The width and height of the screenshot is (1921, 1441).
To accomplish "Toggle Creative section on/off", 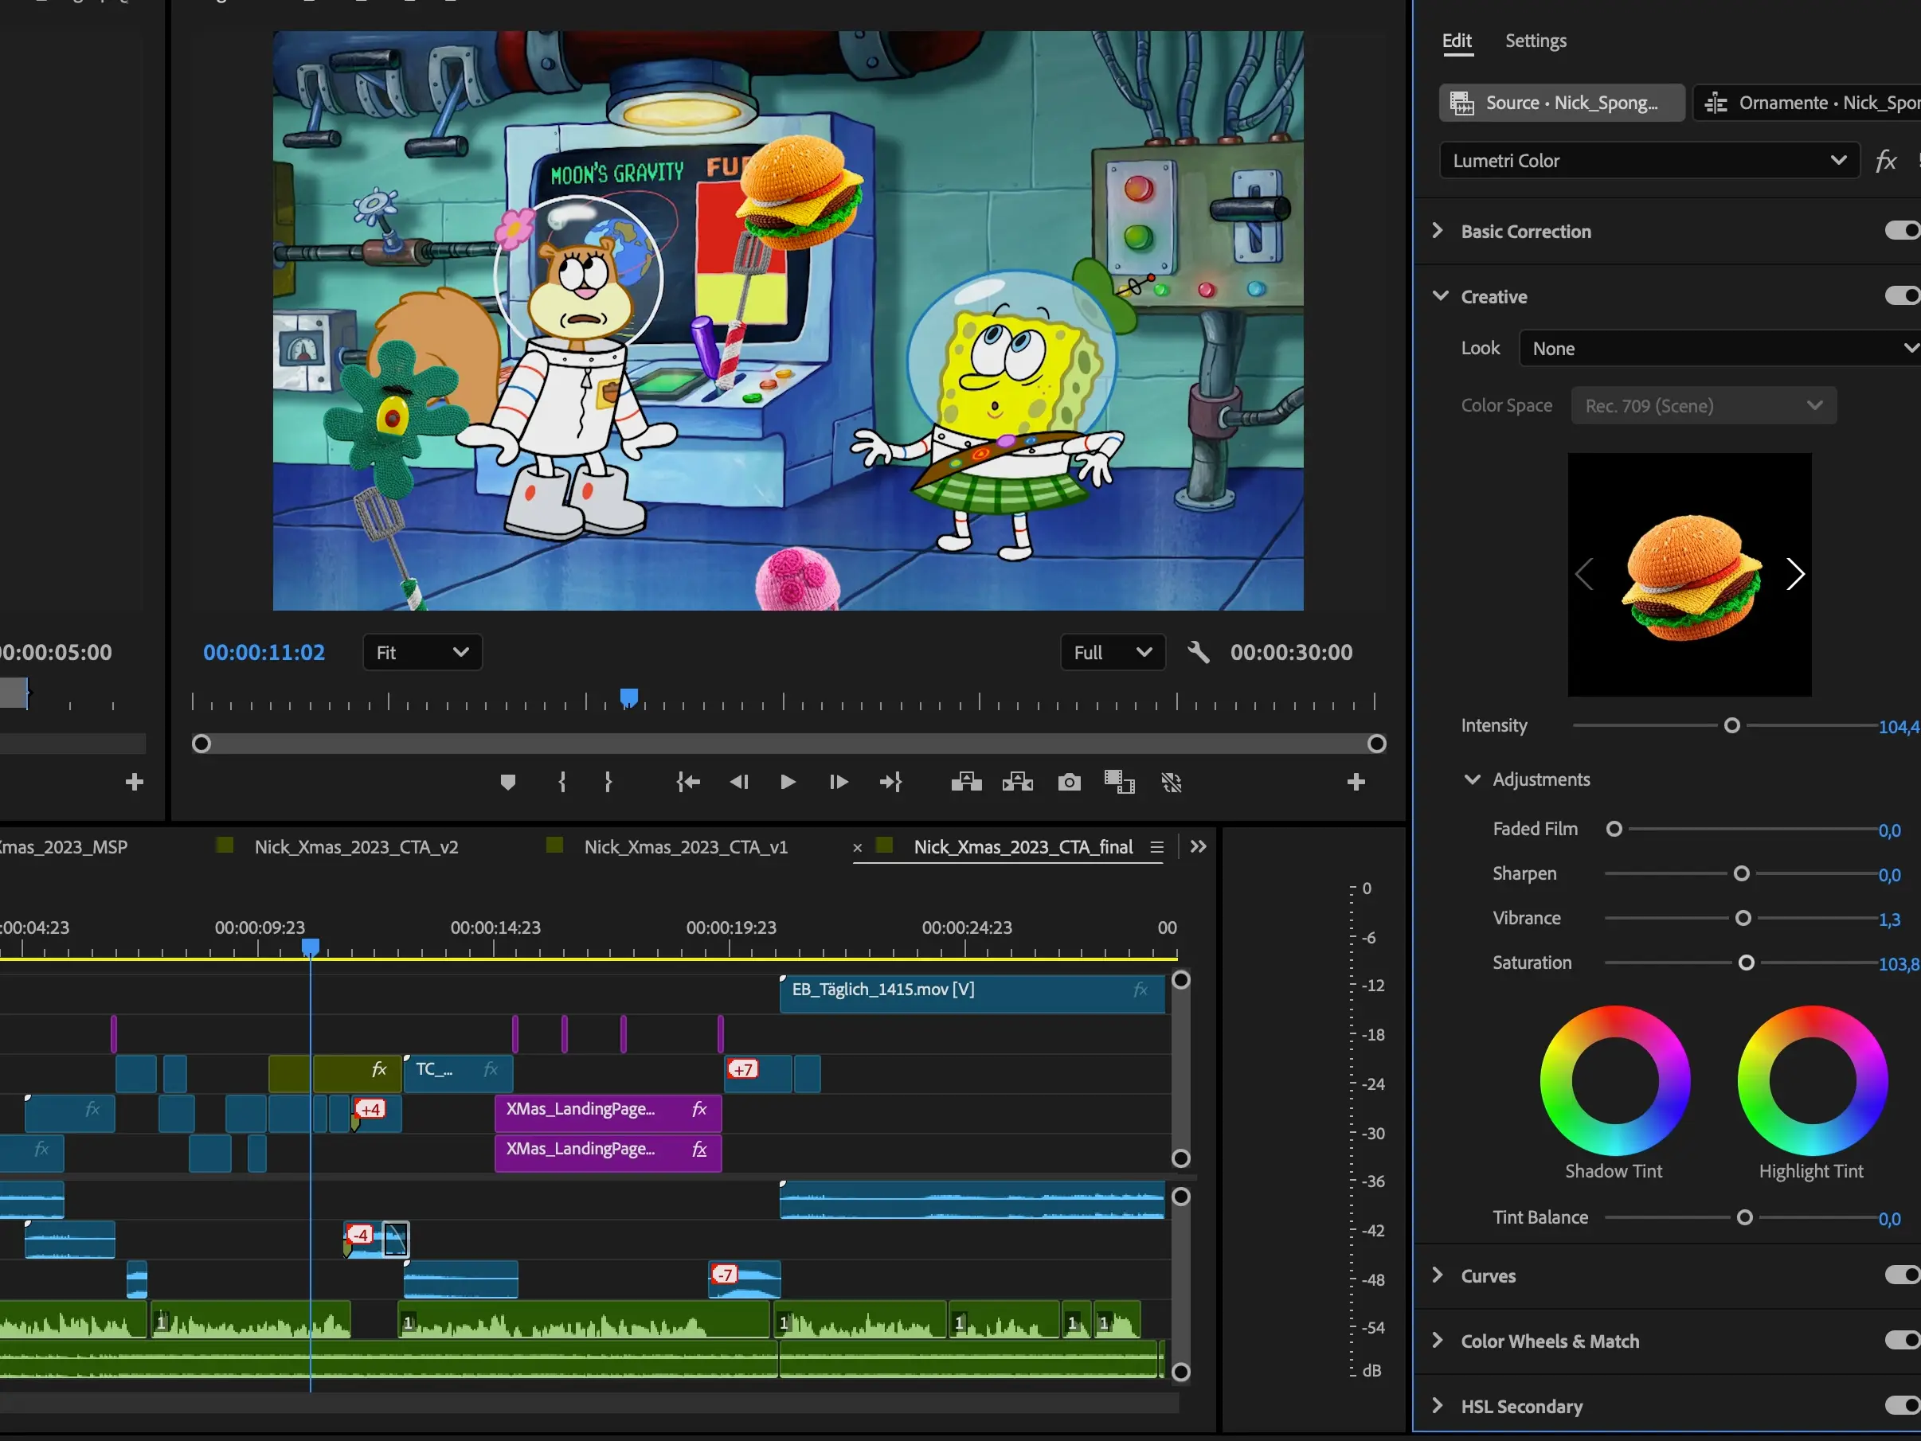I will 1902,296.
